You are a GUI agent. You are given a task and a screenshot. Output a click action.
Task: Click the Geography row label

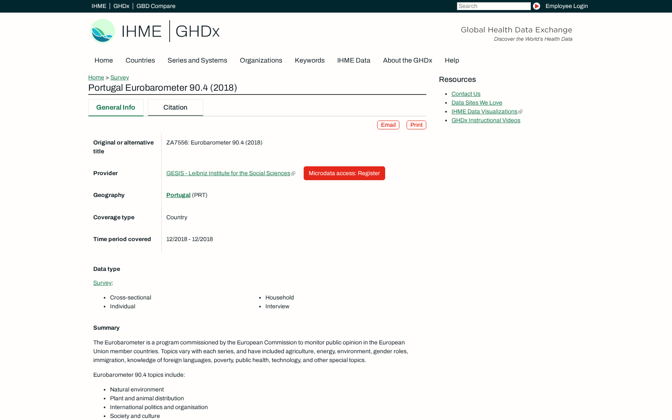(109, 195)
